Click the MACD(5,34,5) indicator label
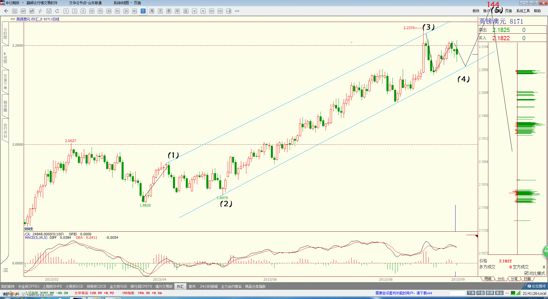 pyautogui.click(x=36, y=238)
